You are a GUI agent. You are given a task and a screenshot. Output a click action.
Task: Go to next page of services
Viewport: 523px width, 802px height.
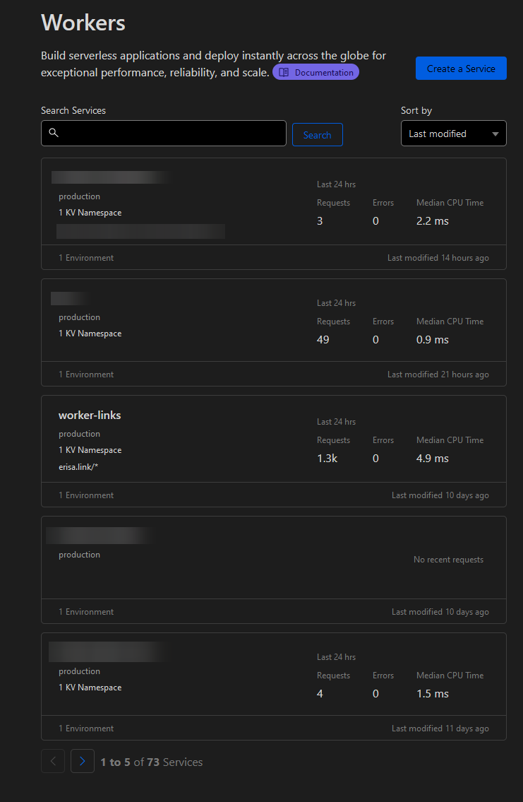83,762
